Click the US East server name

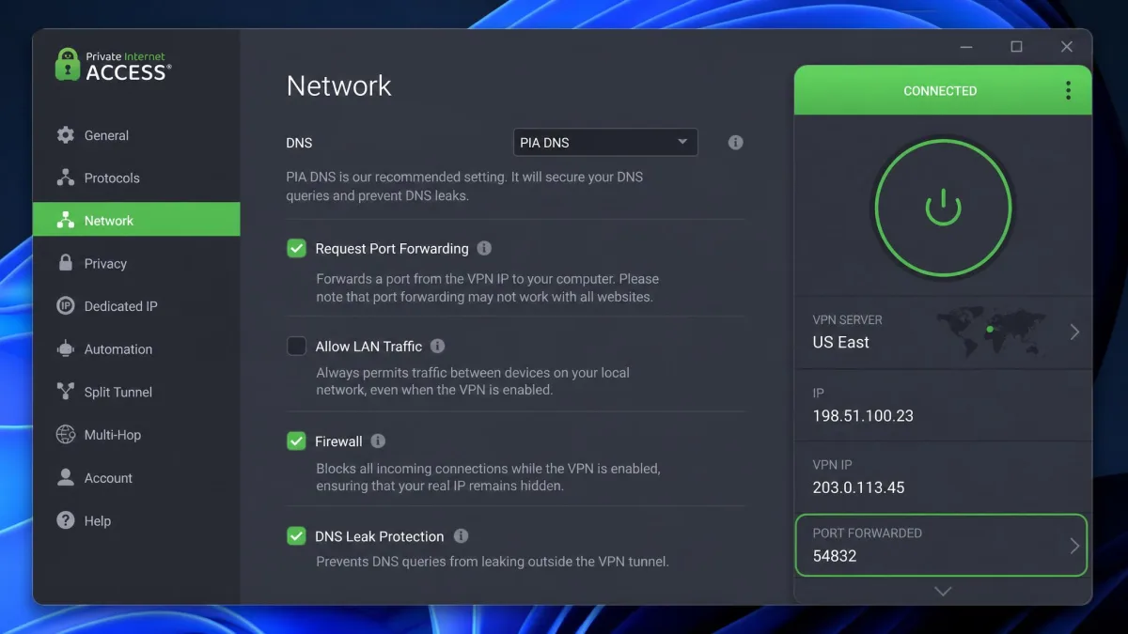click(840, 343)
